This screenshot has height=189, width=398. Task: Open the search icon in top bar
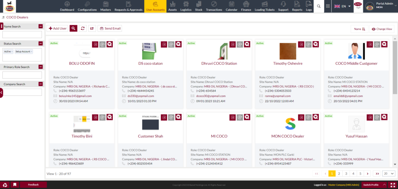click(x=319, y=6)
